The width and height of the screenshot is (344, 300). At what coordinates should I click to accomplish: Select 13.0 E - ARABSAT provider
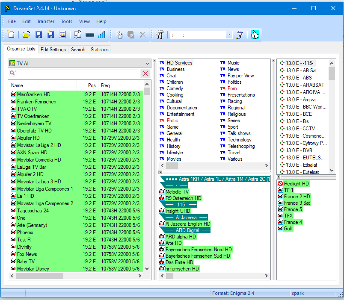(305, 85)
